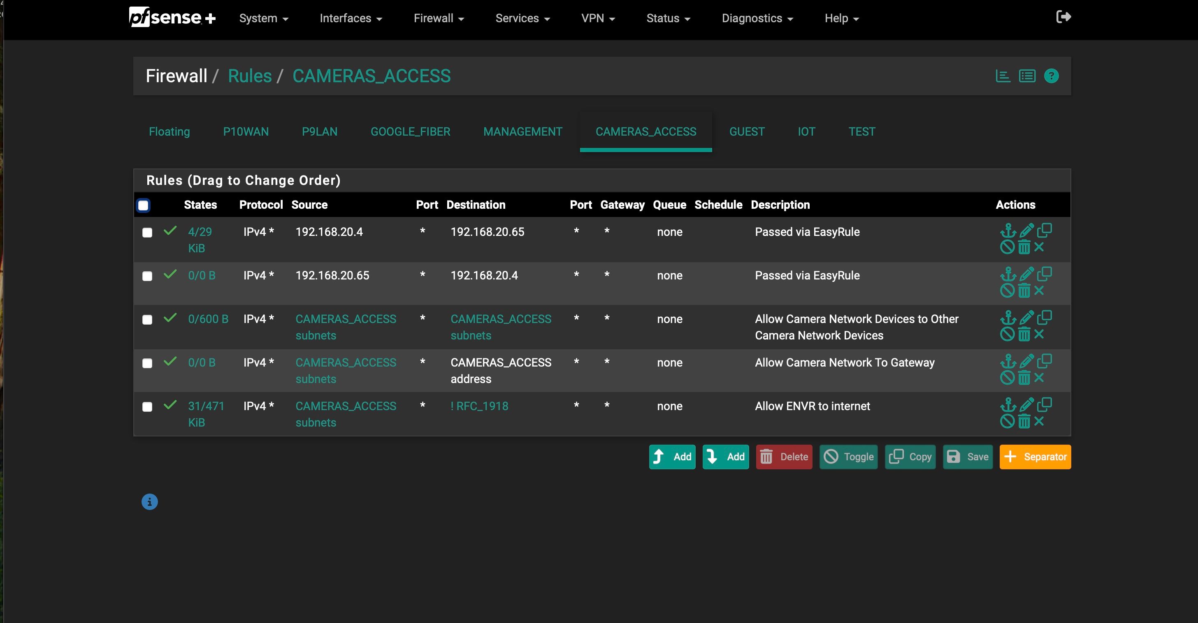Click the ! RFC_1918 alias link

tap(479, 406)
